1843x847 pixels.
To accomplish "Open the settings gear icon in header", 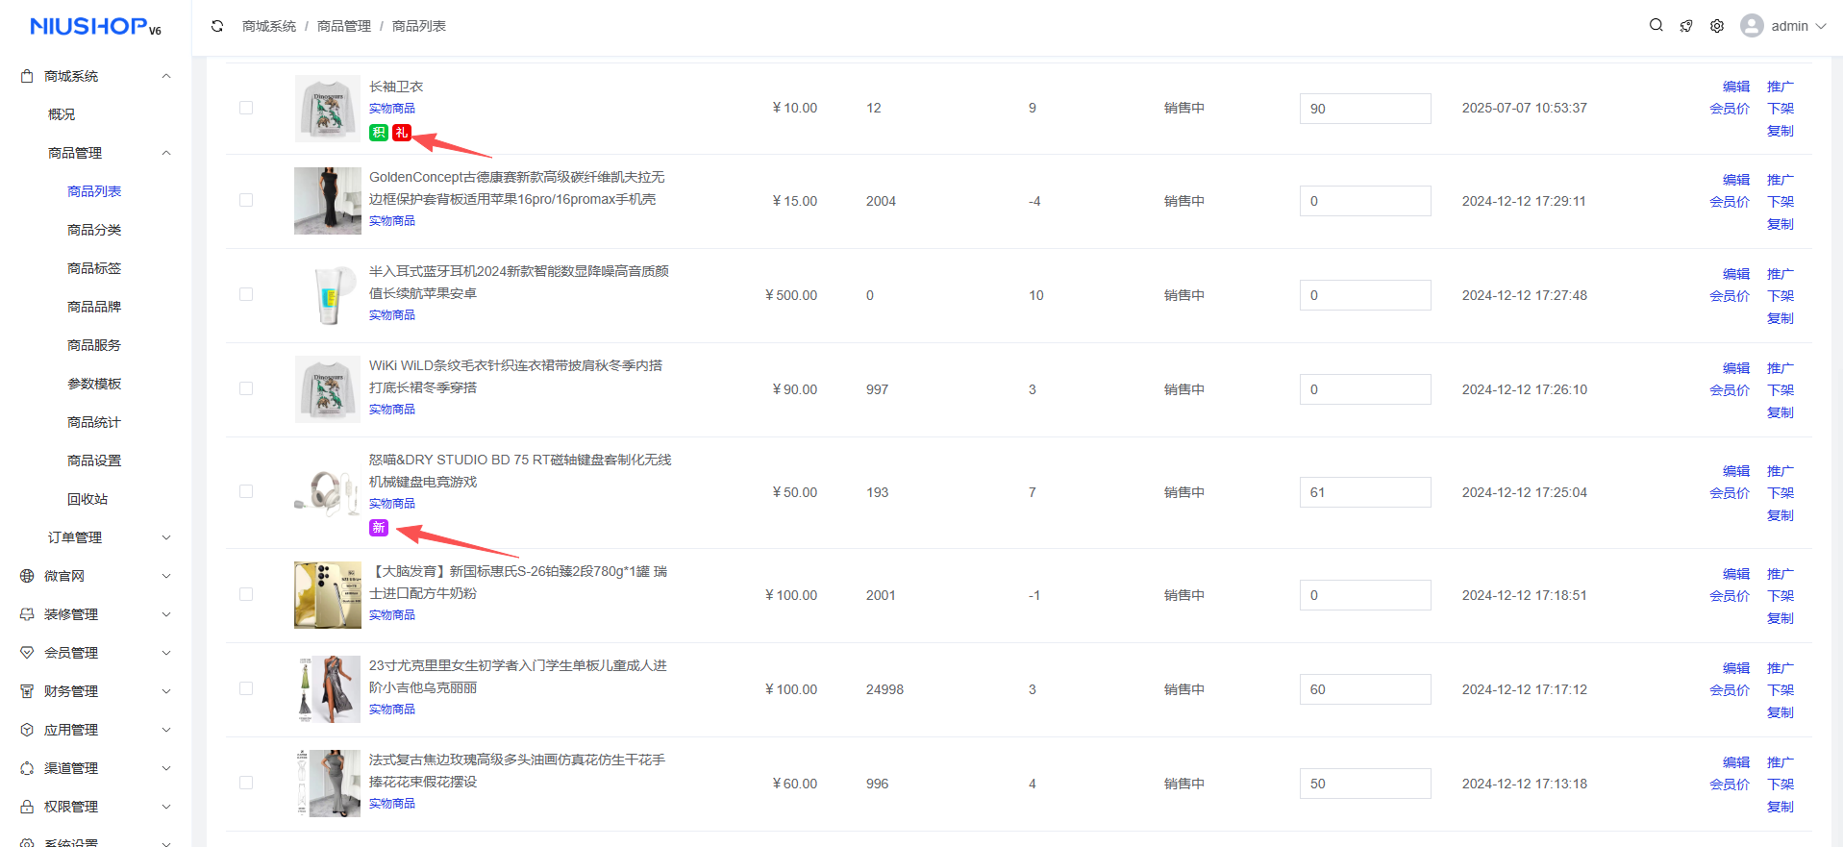I will 1717,26.
